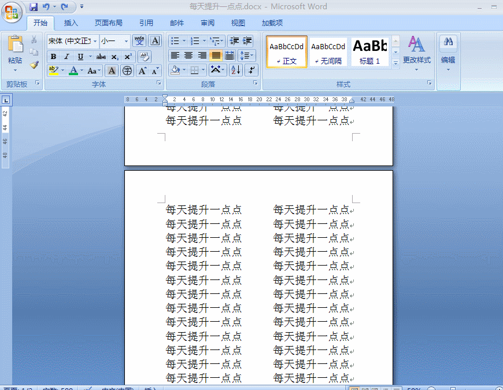The height and width of the screenshot is (390, 503).
Task: Toggle strikethrough (abc) formatting
Action: [101, 57]
